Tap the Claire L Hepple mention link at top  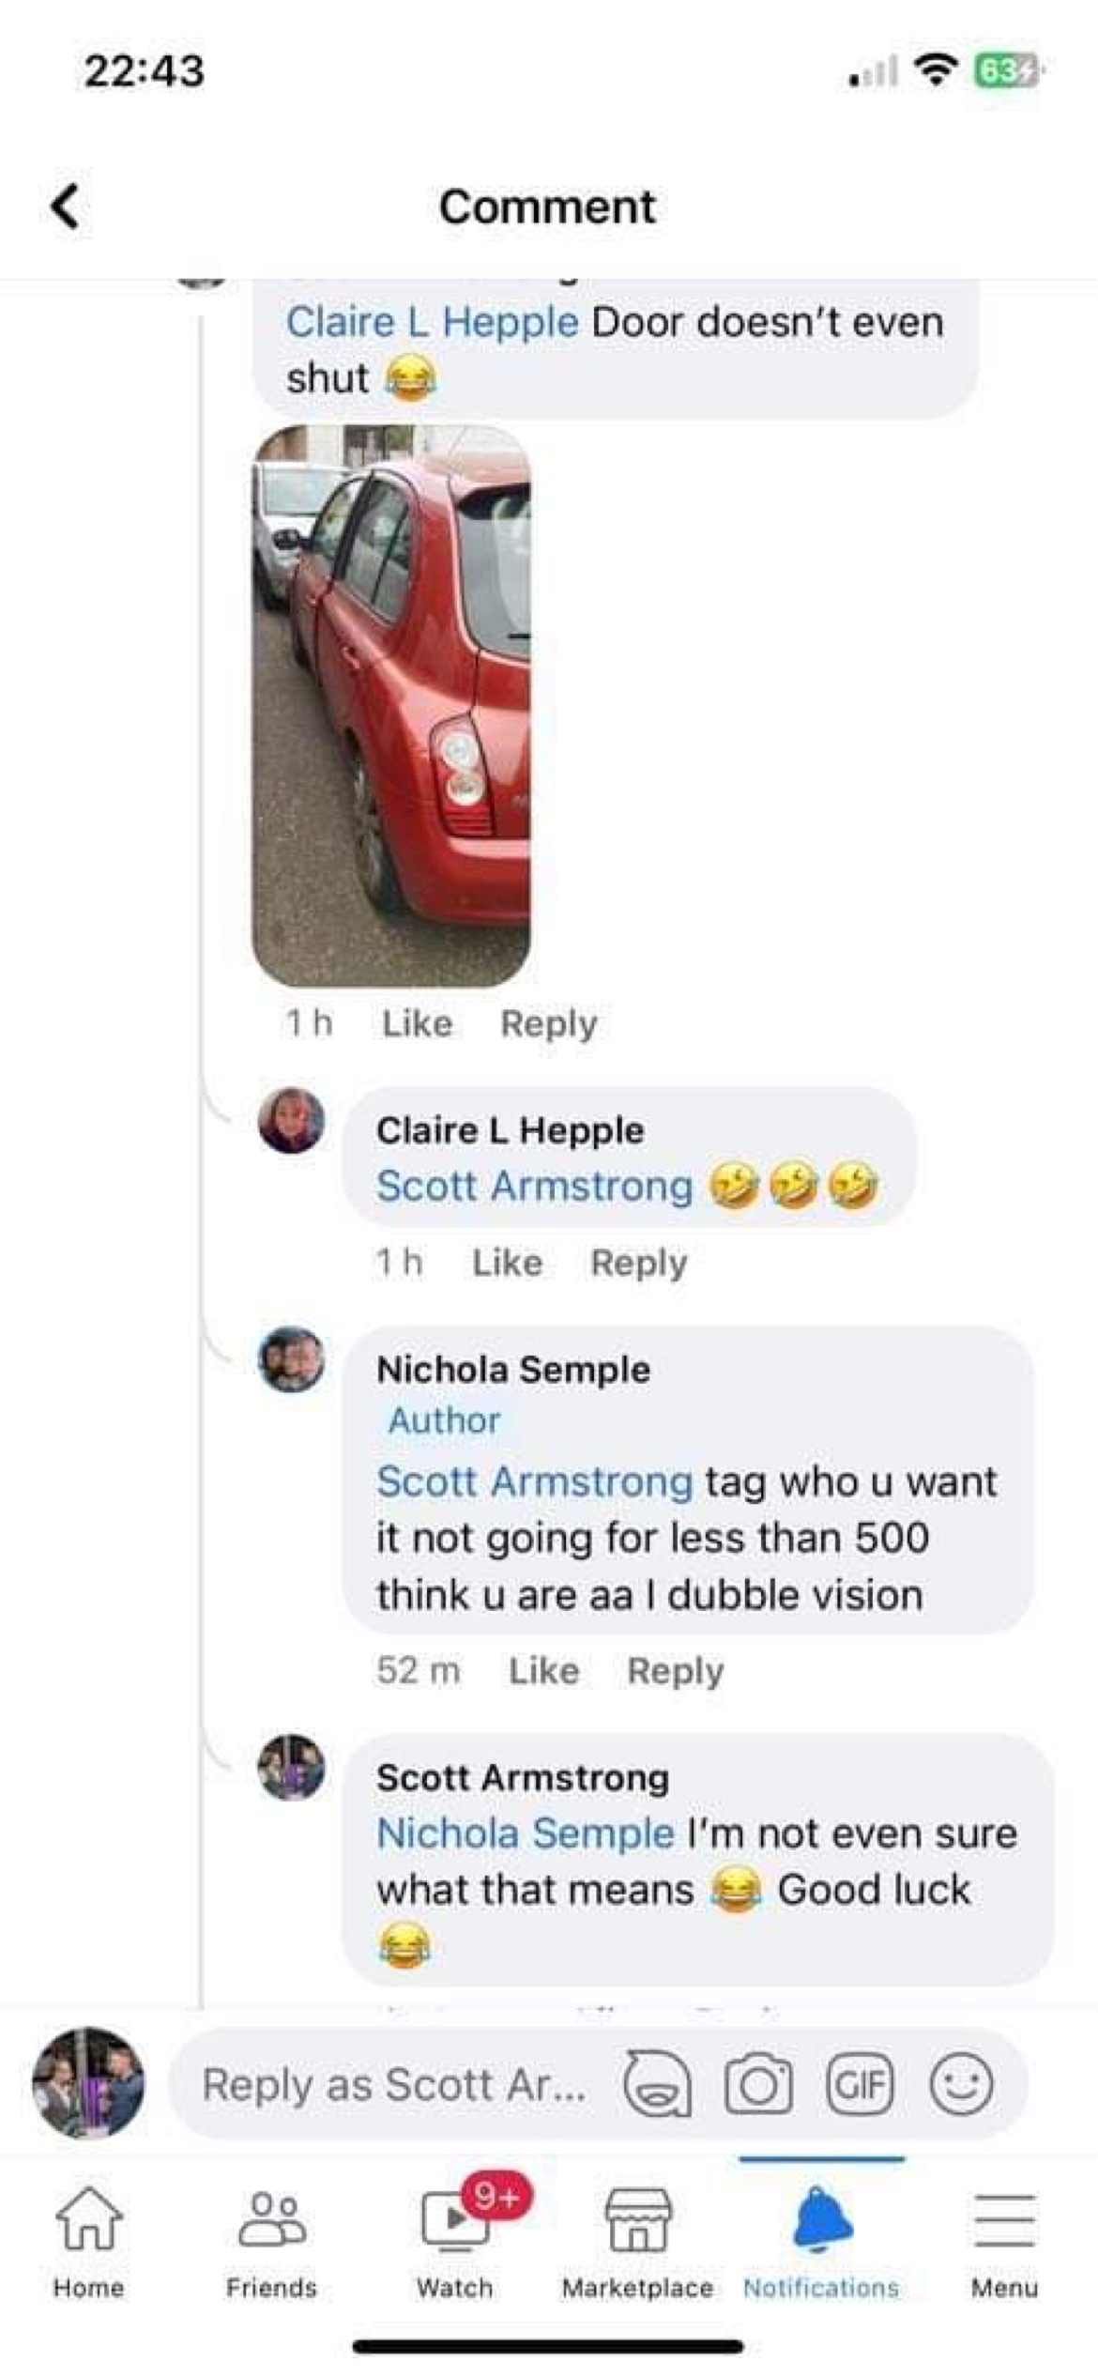coord(432,322)
